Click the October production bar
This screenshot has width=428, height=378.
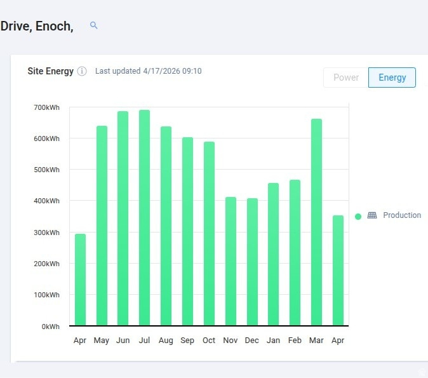209,233
